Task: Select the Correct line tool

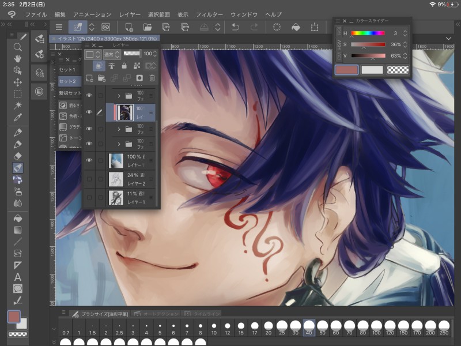Action: [x=18, y=300]
